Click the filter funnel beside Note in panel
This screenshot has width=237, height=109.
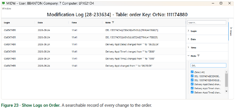click(x=198, y=56)
